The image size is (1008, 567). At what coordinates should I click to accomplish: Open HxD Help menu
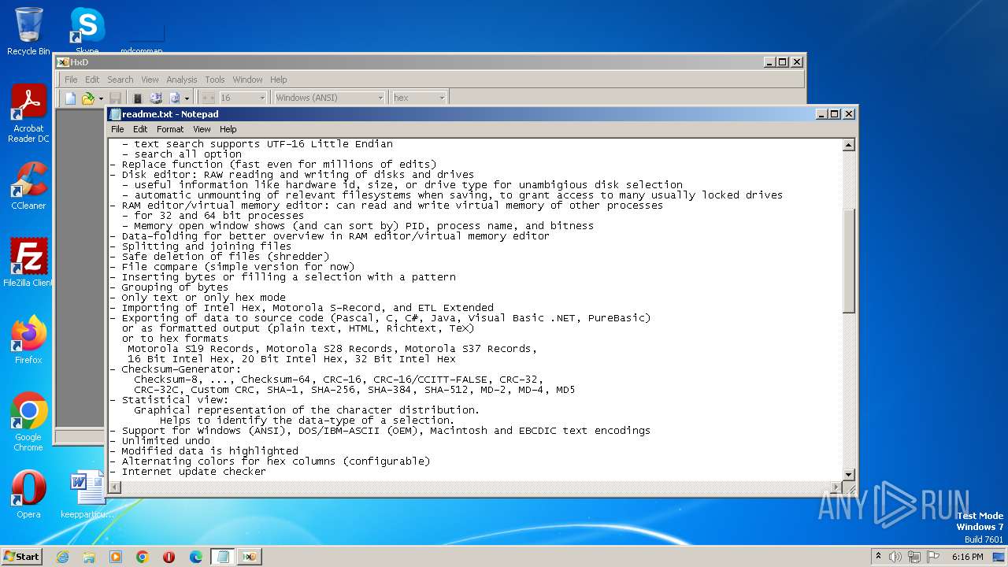tap(279, 80)
